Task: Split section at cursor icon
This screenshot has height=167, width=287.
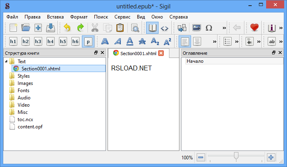Action: pyautogui.click(x=182, y=28)
